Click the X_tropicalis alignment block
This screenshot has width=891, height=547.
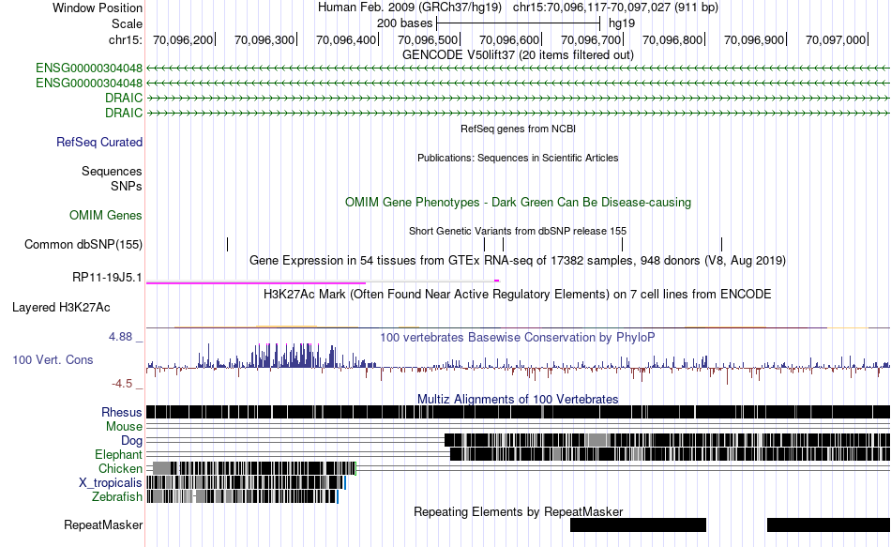246,483
